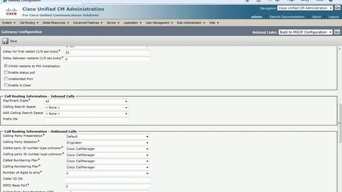Check the Unattended Port option

point(6,78)
